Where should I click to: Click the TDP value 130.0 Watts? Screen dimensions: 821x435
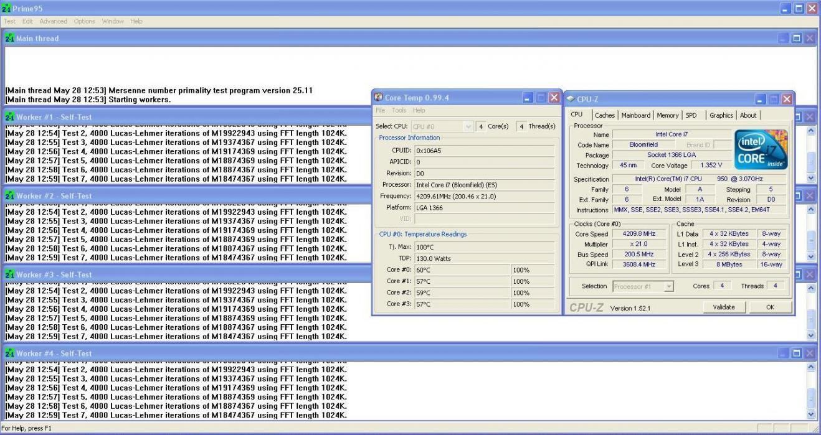pos(485,258)
